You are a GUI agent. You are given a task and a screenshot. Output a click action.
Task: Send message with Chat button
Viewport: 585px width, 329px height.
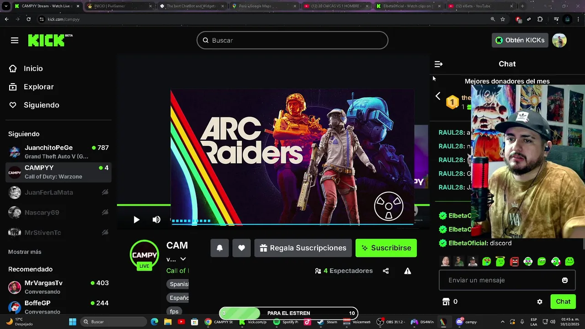pos(563,302)
